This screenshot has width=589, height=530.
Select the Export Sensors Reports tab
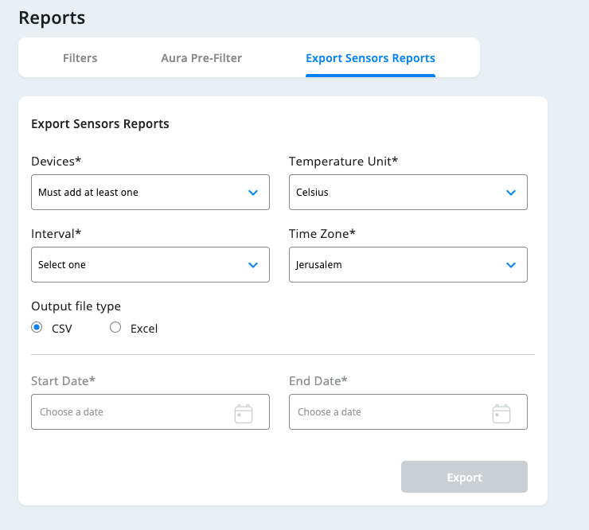pyautogui.click(x=370, y=58)
